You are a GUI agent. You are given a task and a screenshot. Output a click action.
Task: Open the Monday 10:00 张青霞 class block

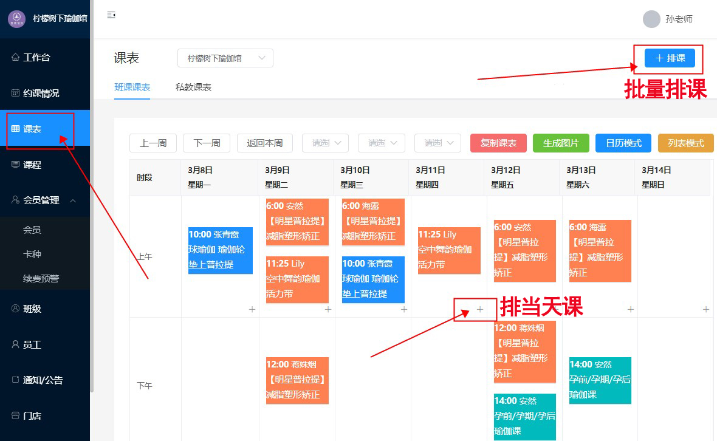(220, 250)
